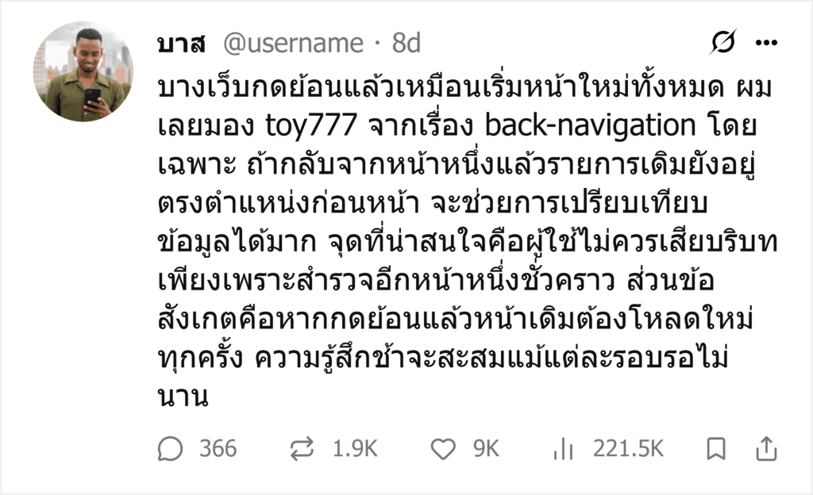Click the back-navigation text in the post
813x495 pixels.
click(590, 126)
